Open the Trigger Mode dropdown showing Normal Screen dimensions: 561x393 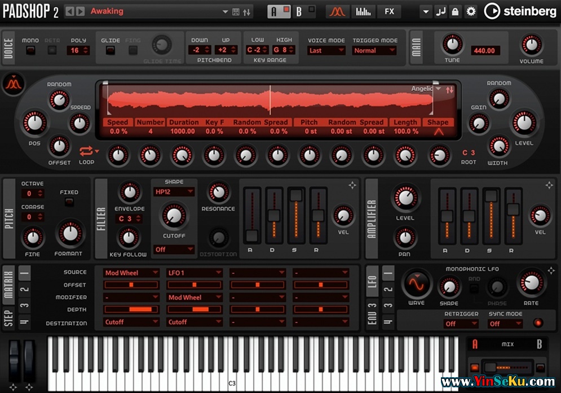(374, 50)
